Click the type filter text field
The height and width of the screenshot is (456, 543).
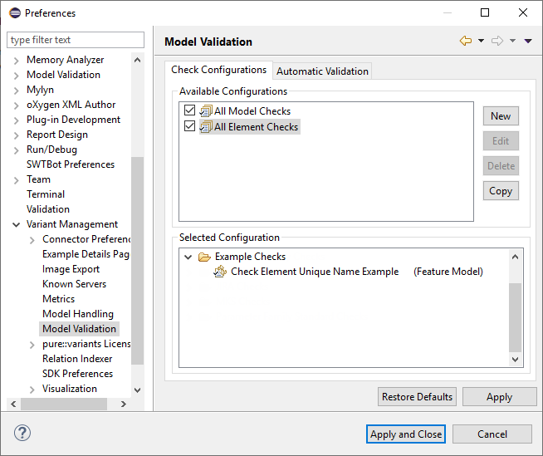point(75,40)
